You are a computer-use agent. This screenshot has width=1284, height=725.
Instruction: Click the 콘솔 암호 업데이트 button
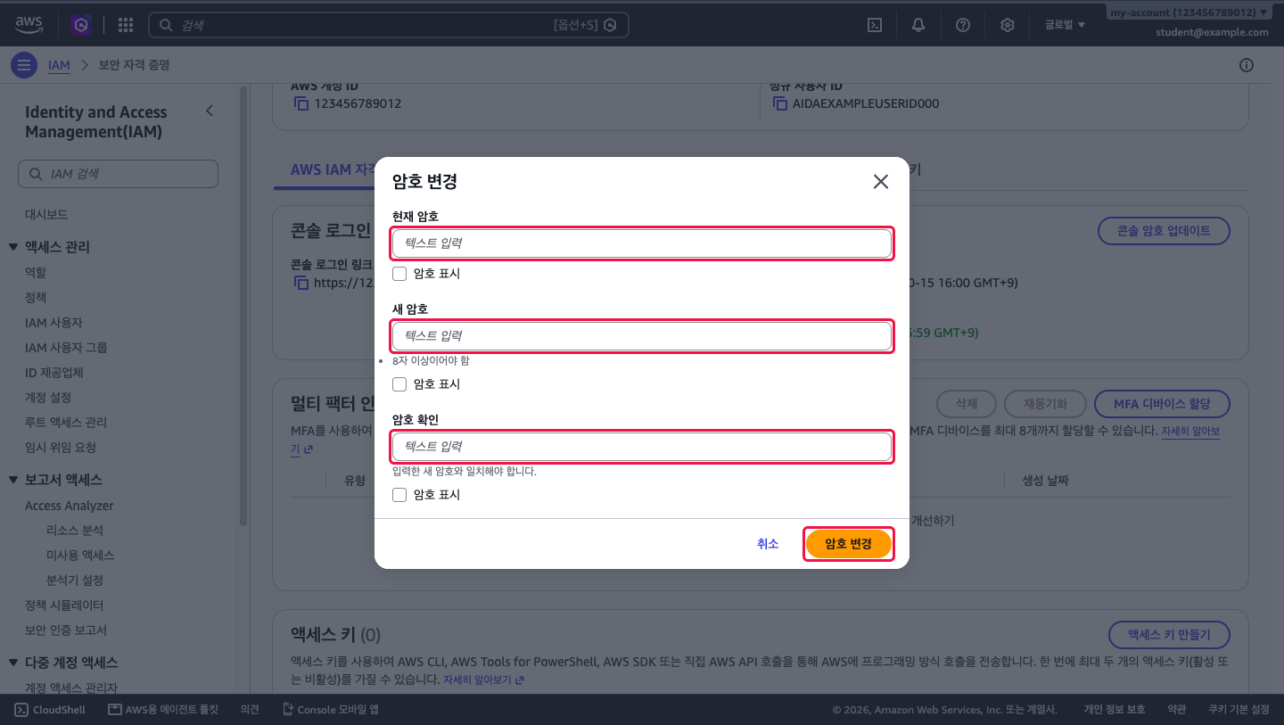tap(1164, 231)
